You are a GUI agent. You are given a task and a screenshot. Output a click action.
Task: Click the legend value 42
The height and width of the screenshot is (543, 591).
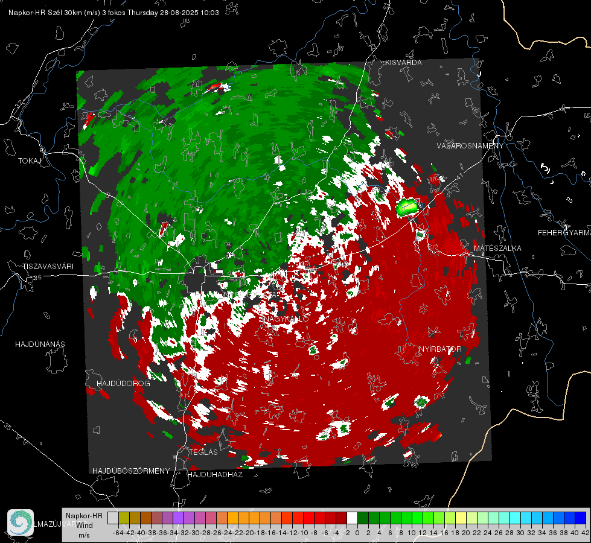[x=585, y=533]
